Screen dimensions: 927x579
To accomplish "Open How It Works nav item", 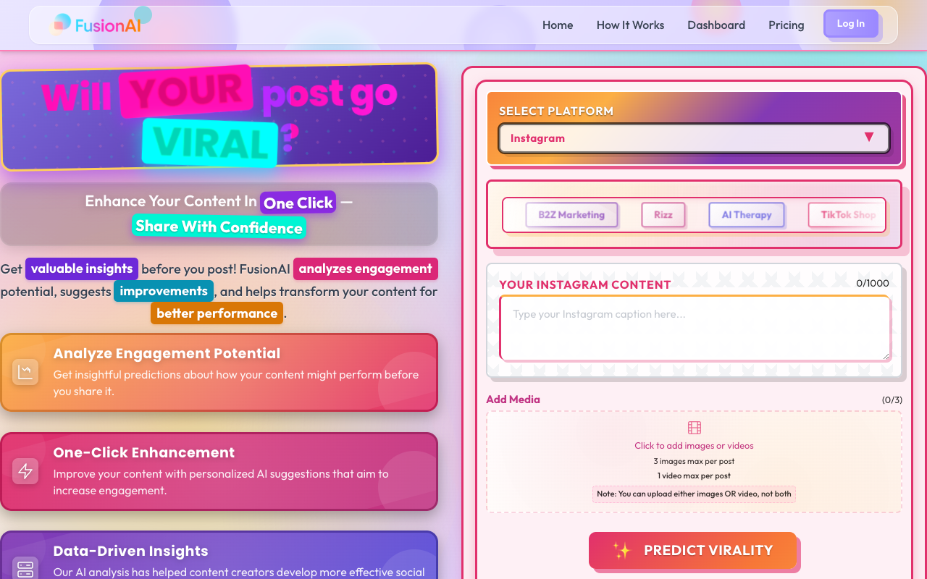I will click(630, 25).
